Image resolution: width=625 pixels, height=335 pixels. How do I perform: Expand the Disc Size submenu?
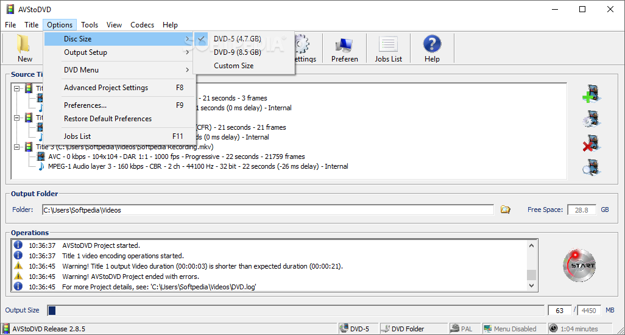coord(119,38)
